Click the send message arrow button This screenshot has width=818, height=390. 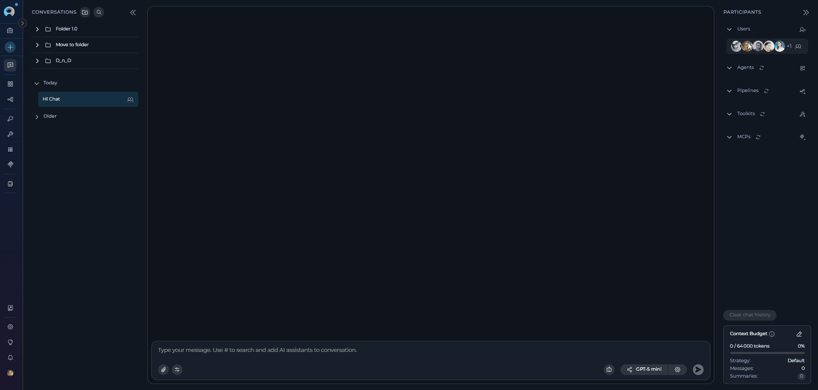tap(698, 369)
